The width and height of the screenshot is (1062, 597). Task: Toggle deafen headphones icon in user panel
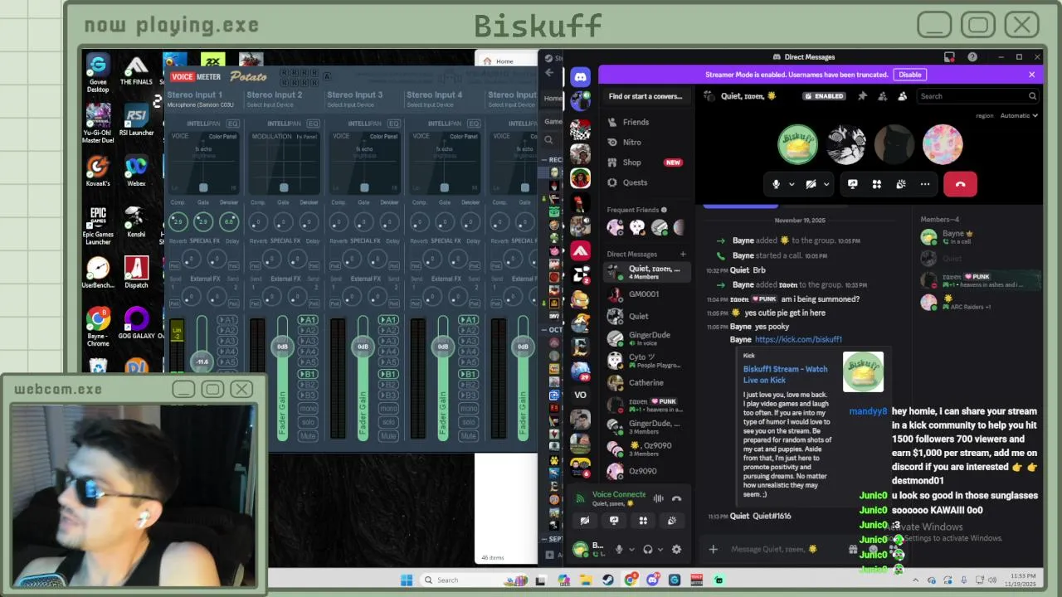(x=648, y=549)
